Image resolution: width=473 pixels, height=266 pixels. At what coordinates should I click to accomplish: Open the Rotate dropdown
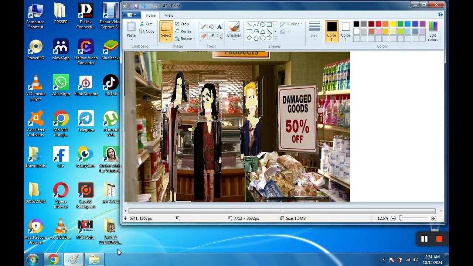(185, 38)
